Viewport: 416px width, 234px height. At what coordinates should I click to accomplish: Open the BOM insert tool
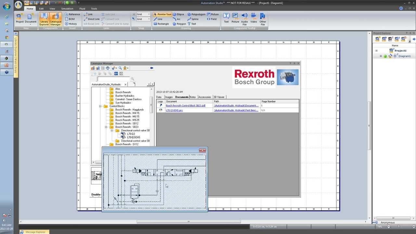tap(70, 19)
